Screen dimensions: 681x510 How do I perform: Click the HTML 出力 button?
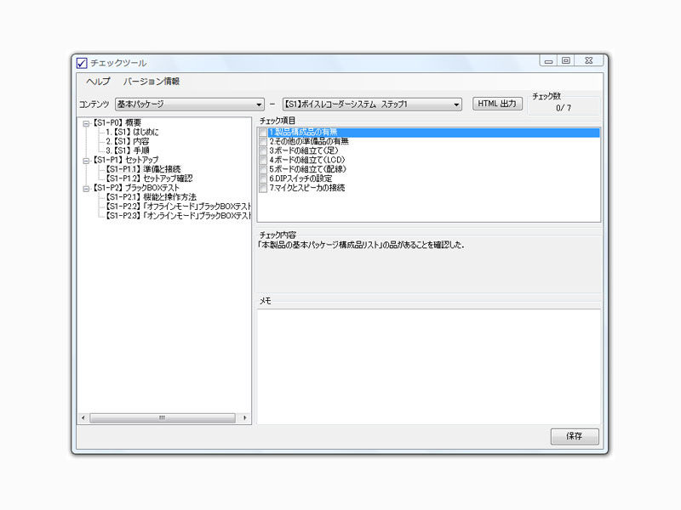click(497, 104)
